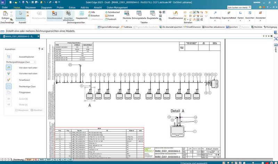Screen dimensions: 278x164
Task: Select the Schnittverlauf cutting plane tool
Action: tap(112, 12)
